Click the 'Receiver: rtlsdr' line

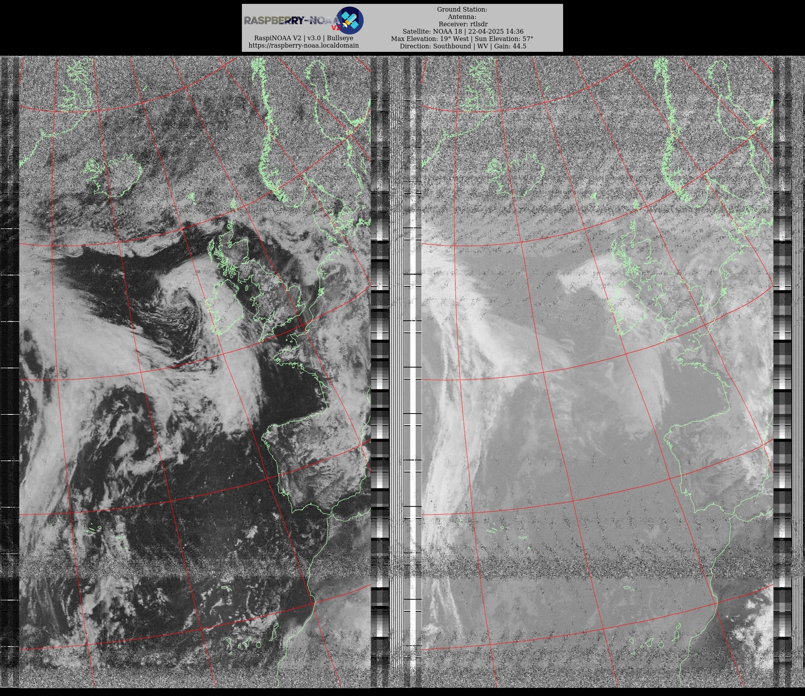click(x=462, y=24)
